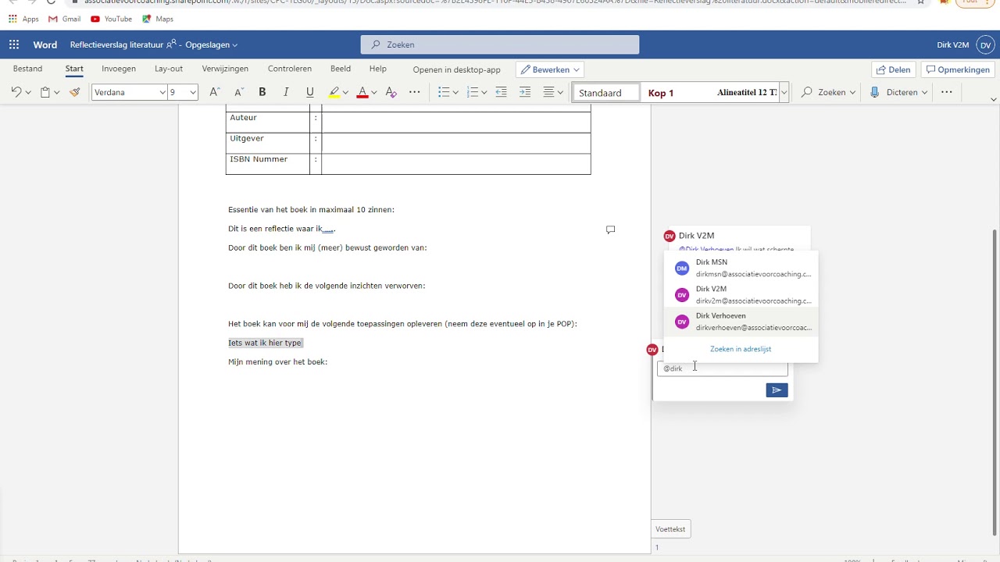The image size is (1000, 562).
Task: Click the @dirk comment reply field
Action: 723,368
